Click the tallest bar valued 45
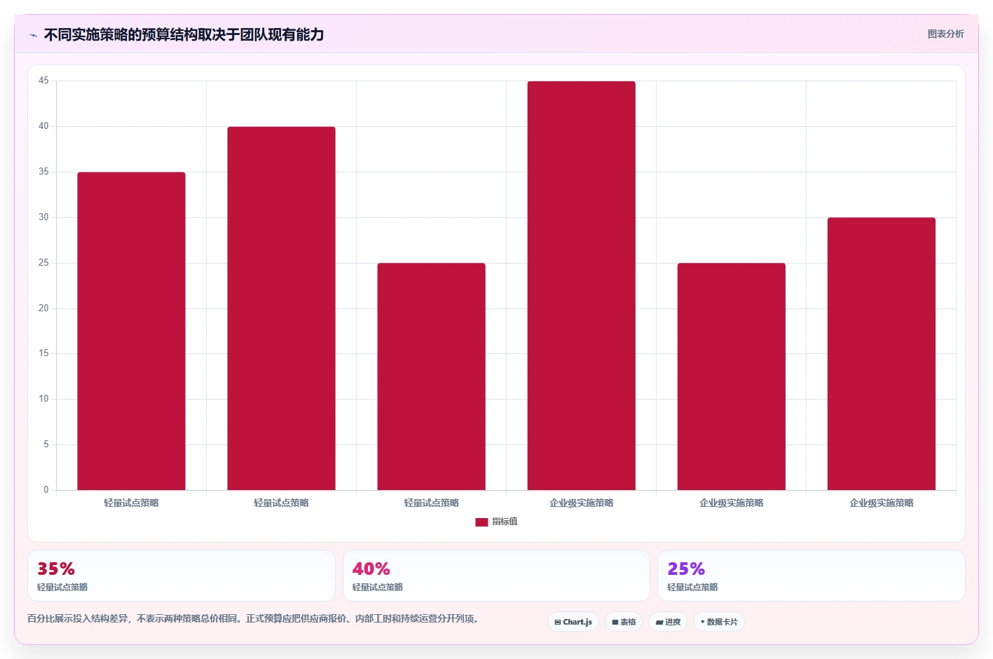This screenshot has height=659, width=993. coord(581,285)
